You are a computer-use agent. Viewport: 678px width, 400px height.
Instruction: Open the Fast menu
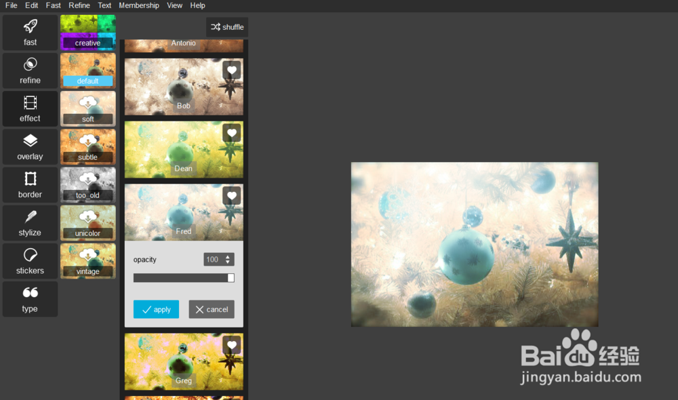tap(53, 5)
